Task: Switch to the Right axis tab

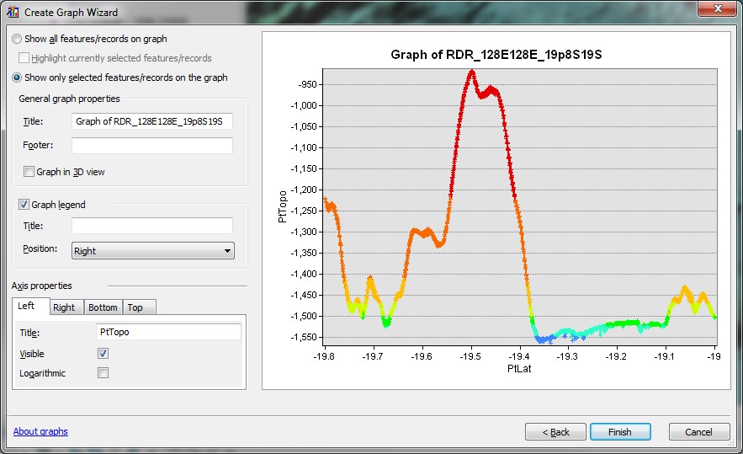Action: (x=64, y=307)
